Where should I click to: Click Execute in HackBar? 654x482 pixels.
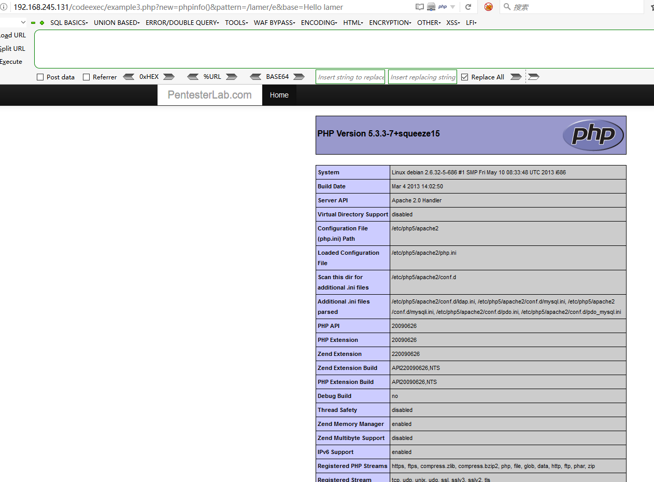(11, 62)
